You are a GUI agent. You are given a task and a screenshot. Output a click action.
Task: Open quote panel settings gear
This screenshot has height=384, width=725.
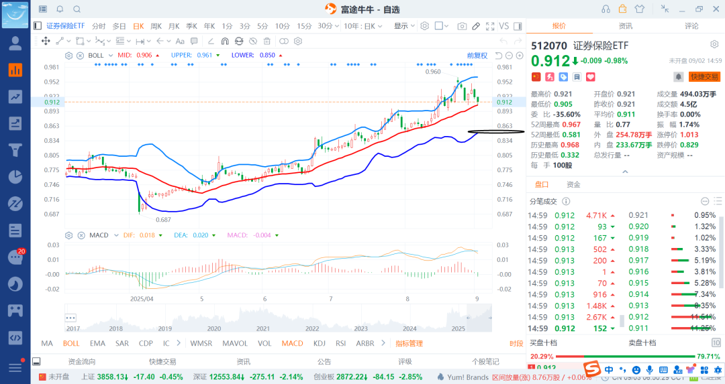[714, 44]
